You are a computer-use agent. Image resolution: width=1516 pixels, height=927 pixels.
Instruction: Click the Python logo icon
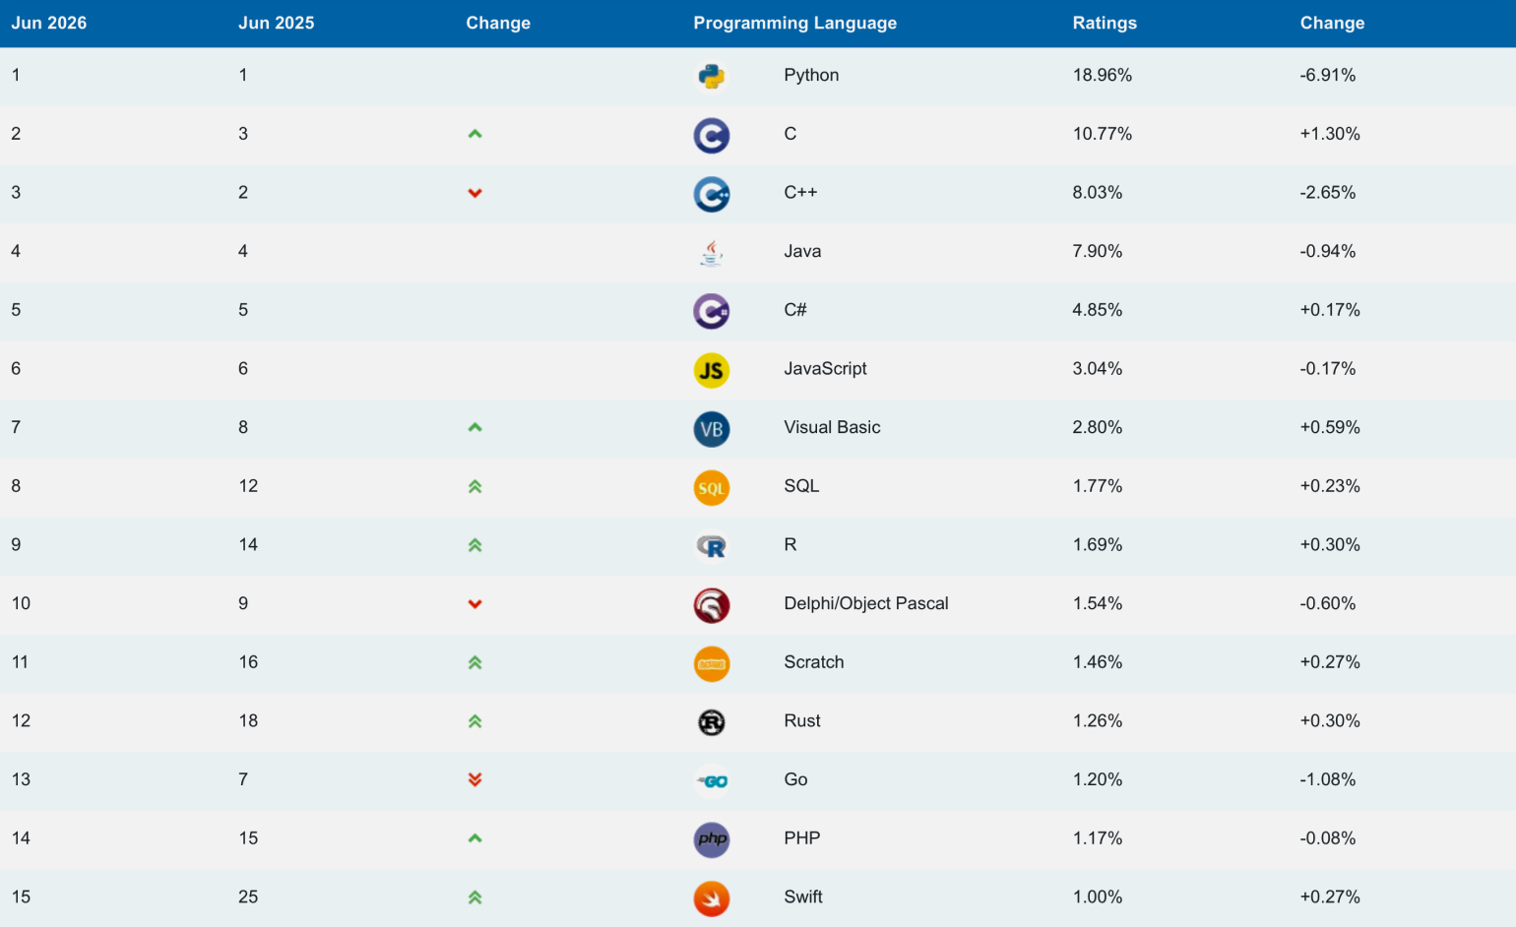click(711, 76)
